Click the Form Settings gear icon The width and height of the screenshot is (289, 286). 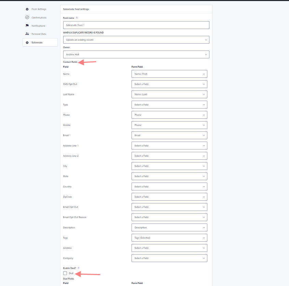point(27,9)
